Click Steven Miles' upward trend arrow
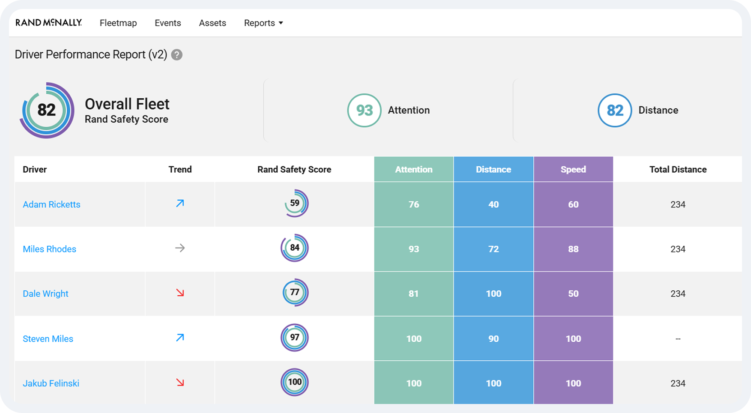Screen dimensions: 751x413 click(180, 338)
